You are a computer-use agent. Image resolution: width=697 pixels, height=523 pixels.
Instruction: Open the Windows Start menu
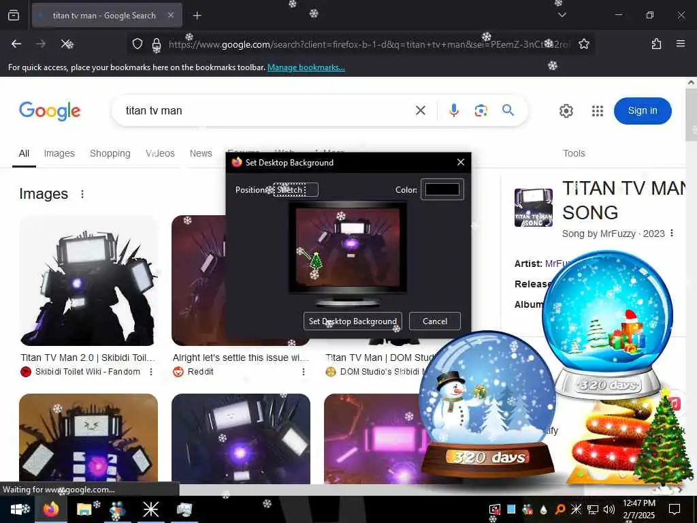17,509
